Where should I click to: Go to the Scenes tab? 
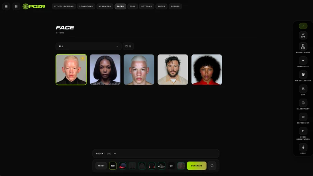point(175,6)
